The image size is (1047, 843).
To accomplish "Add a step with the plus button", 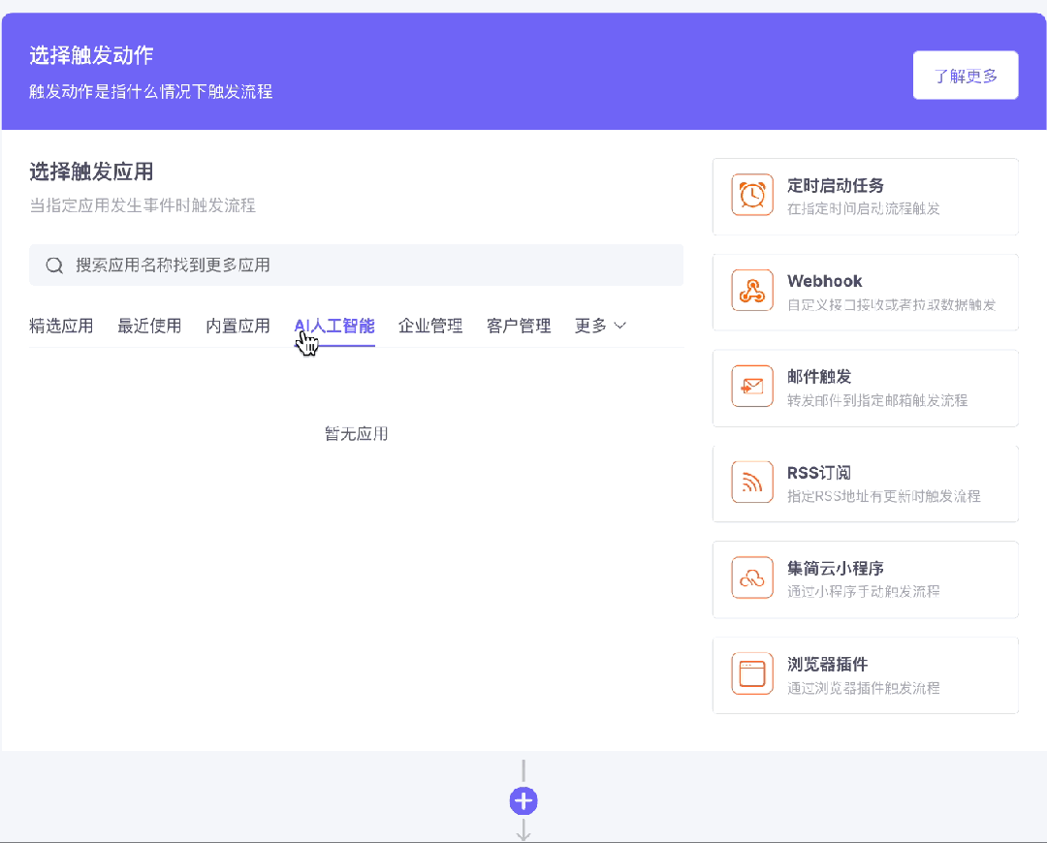I will [x=523, y=801].
